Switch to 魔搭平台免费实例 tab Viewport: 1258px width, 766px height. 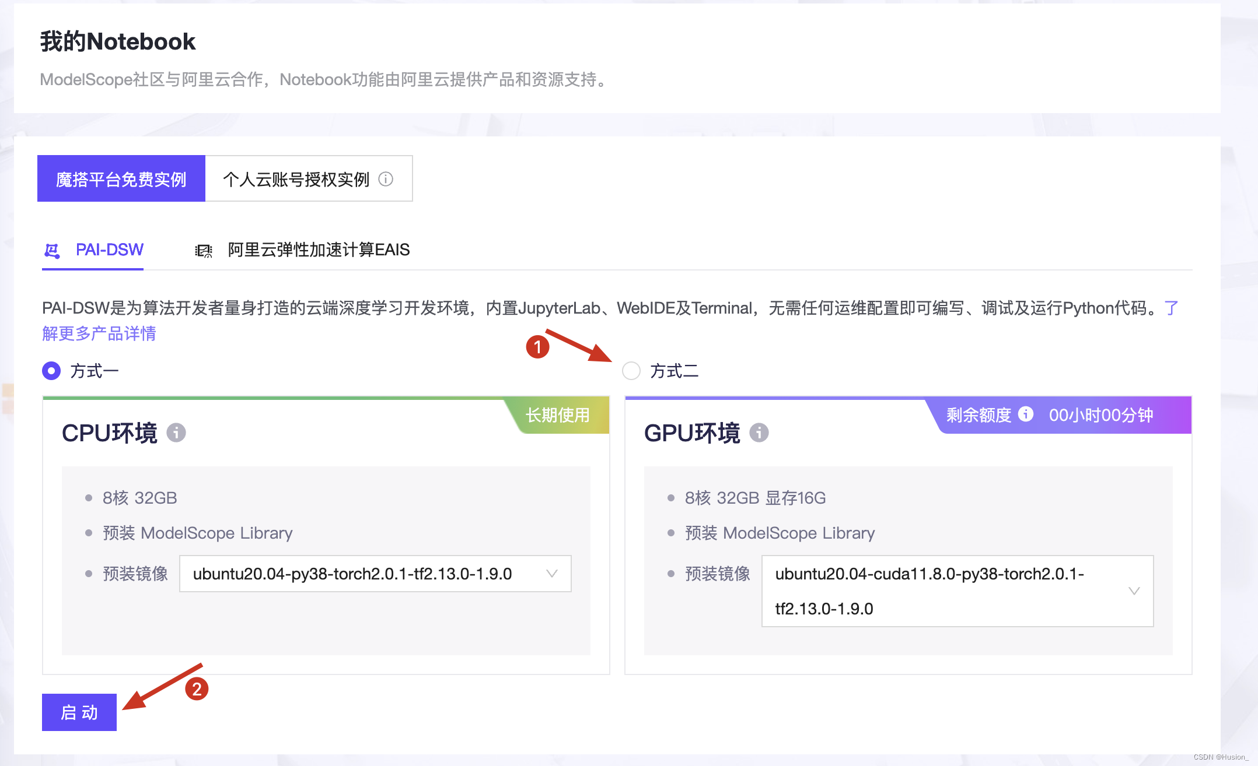click(121, 179)
